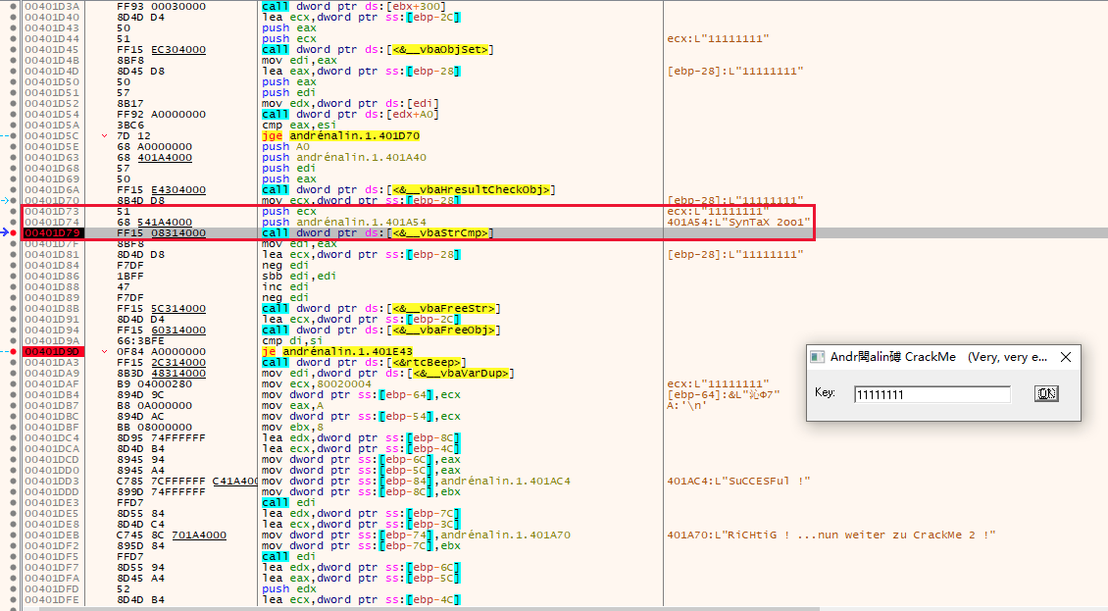
Task: Click comment 401AC4:L"SuCCESFul !"
Action: click(x=738, y=481)
